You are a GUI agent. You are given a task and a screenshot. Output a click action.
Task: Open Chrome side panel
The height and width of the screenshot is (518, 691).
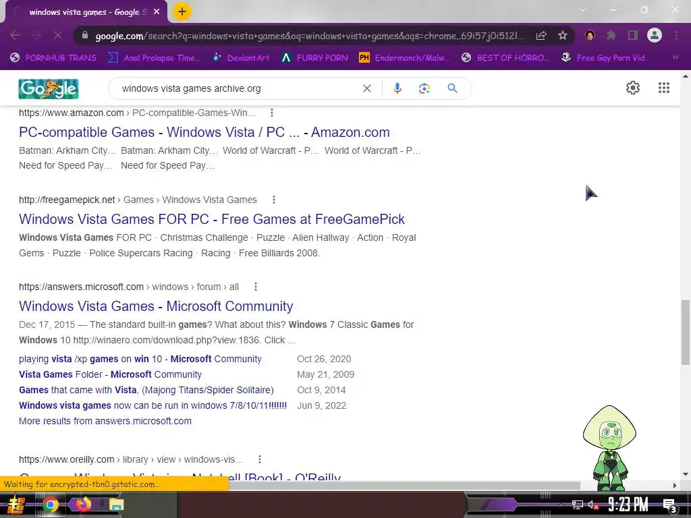coord(633,35)
